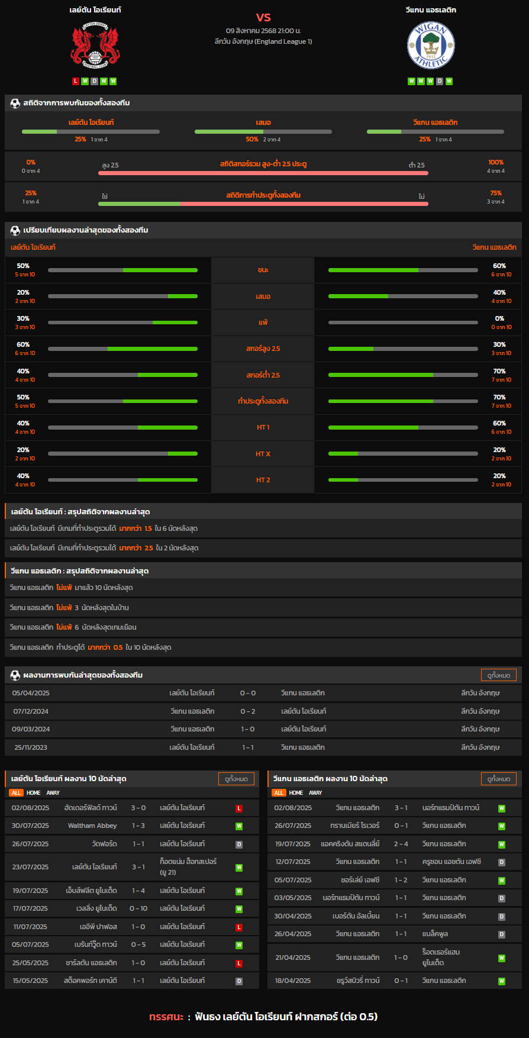The image size is (529, 1038).
Task: Click the L result badge in the 11/07/2025 row
Action: (x=239, y=927)
